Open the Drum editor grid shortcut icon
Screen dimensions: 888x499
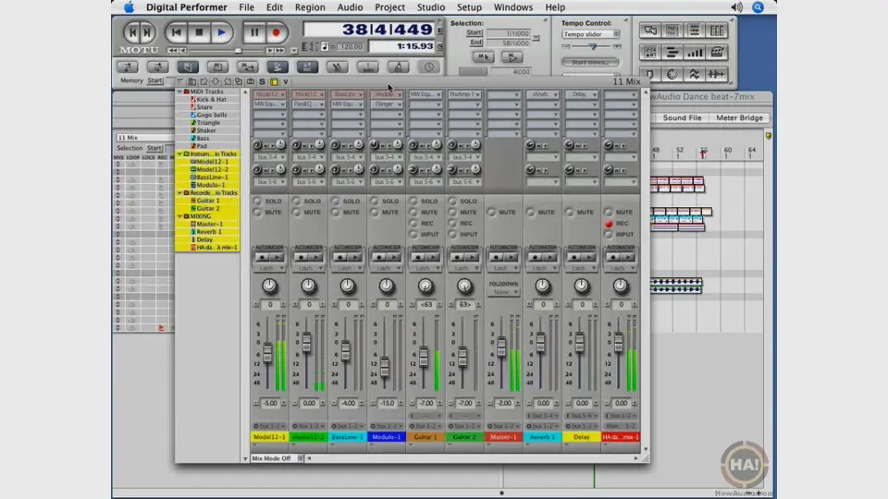coord(695,30)
